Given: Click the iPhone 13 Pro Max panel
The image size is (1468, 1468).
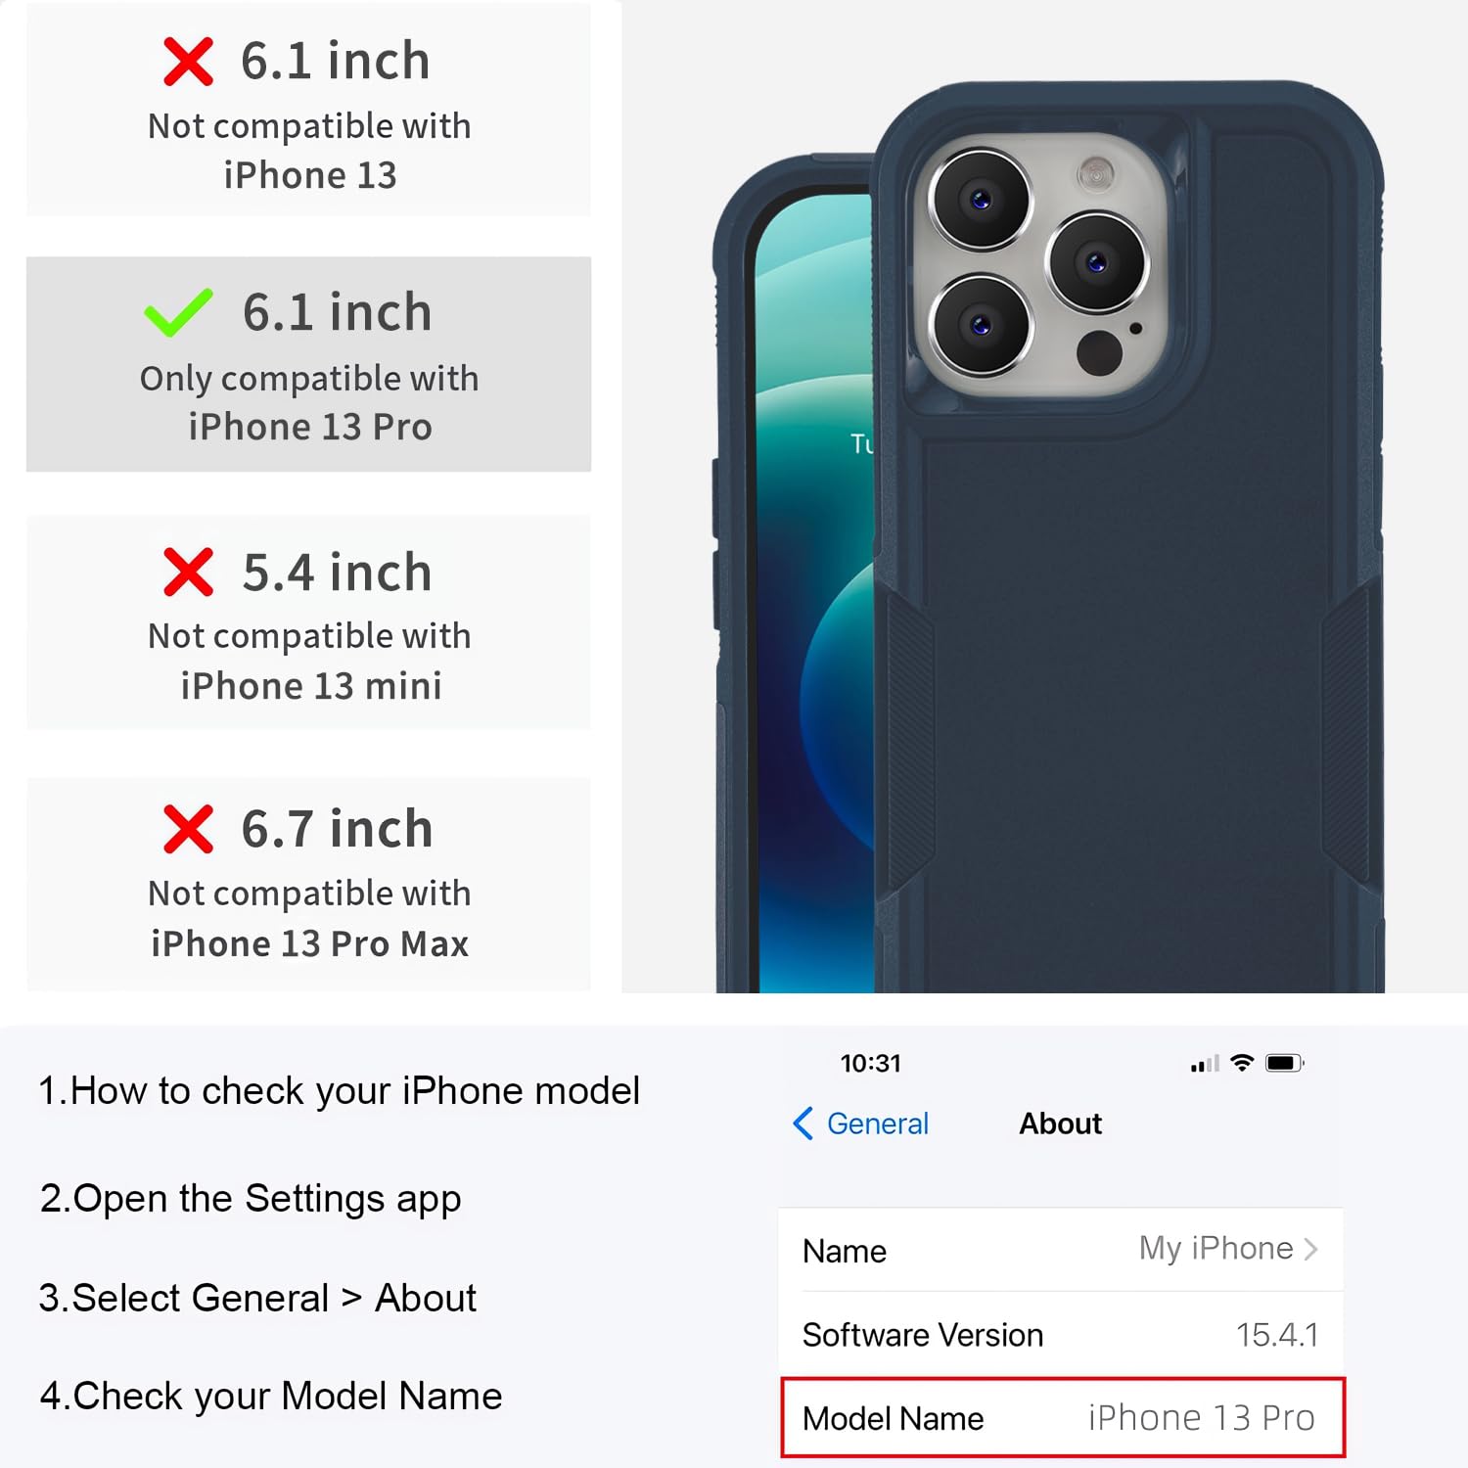Looking at the screenshot, I should [x=308, y=884].
